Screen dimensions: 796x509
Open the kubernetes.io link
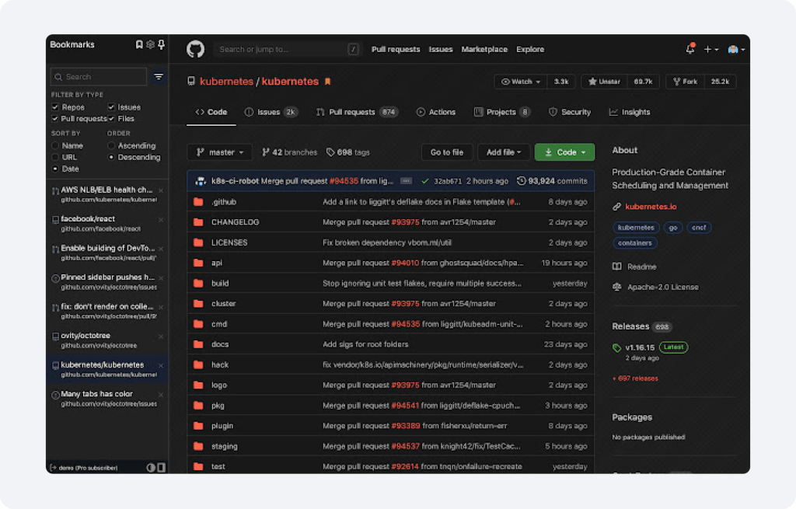click(x=651, y=207)
